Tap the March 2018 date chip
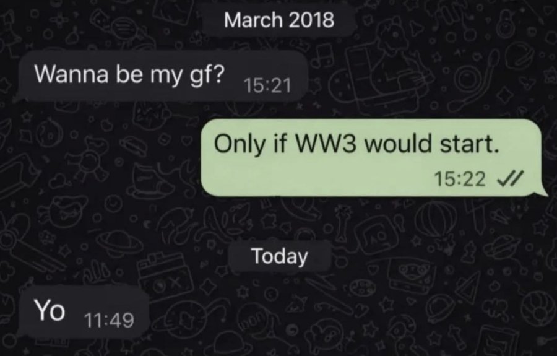 coord(279,20)
